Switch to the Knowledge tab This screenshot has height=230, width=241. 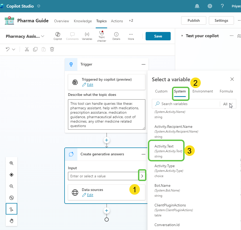pyautogui.click(x=83, y=21)
